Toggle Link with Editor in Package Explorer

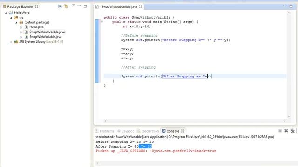66,6
